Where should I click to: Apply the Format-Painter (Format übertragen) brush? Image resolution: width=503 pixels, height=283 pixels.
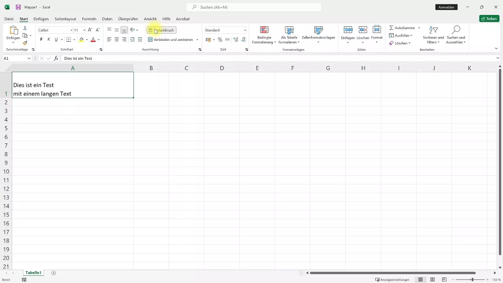tap(24, 43)
